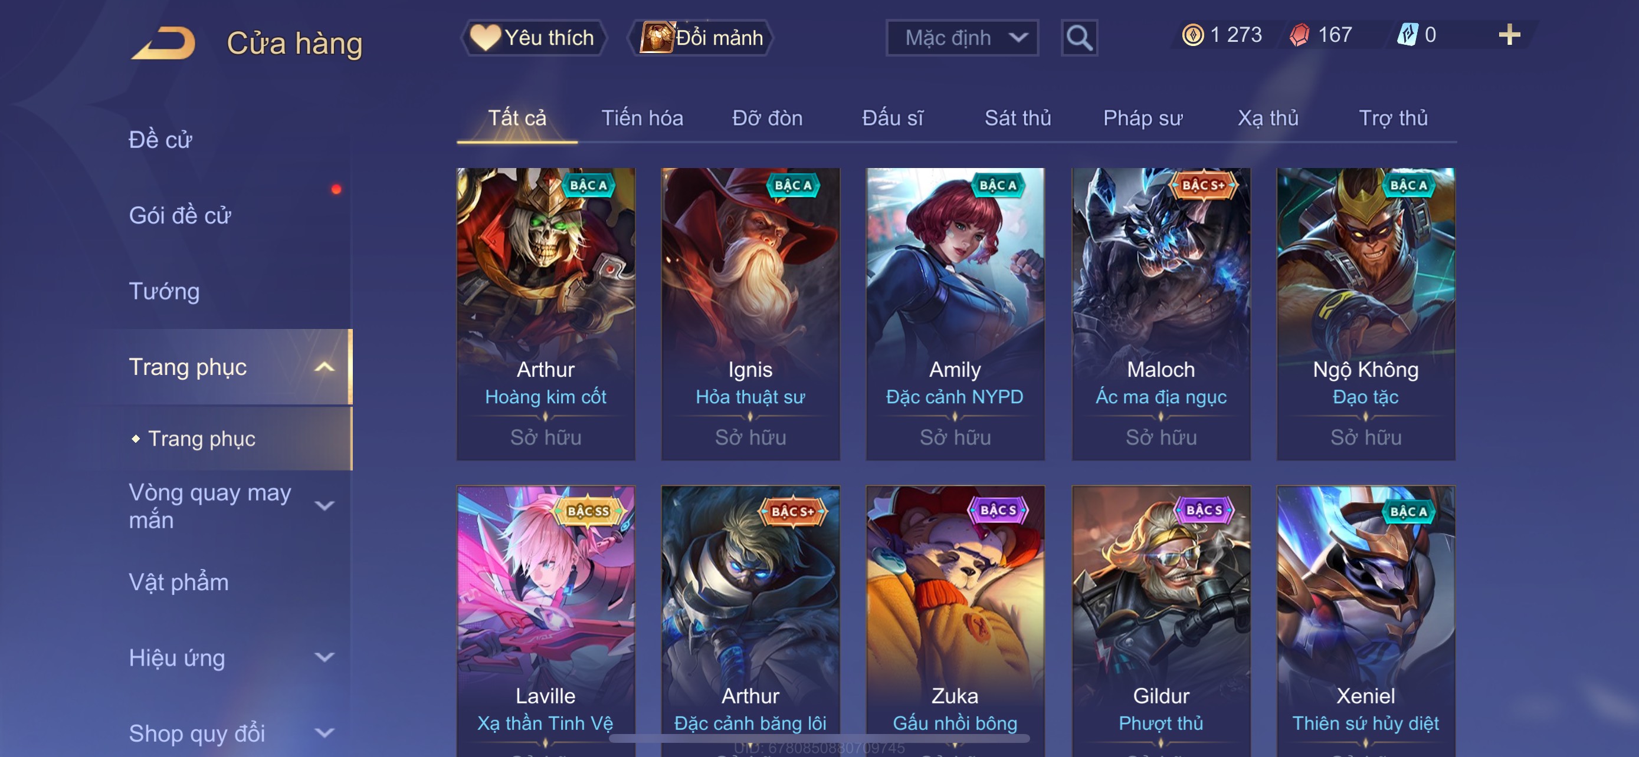Open the Tướng sidebar entry

pos(164,291)
